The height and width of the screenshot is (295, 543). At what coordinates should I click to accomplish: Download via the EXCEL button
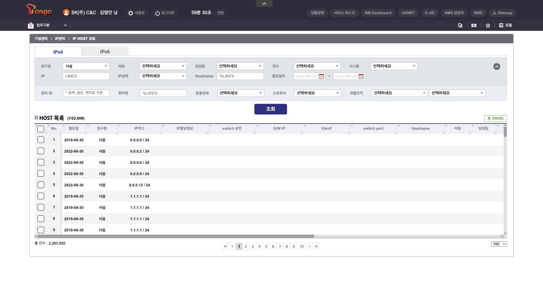click(496, 118)
